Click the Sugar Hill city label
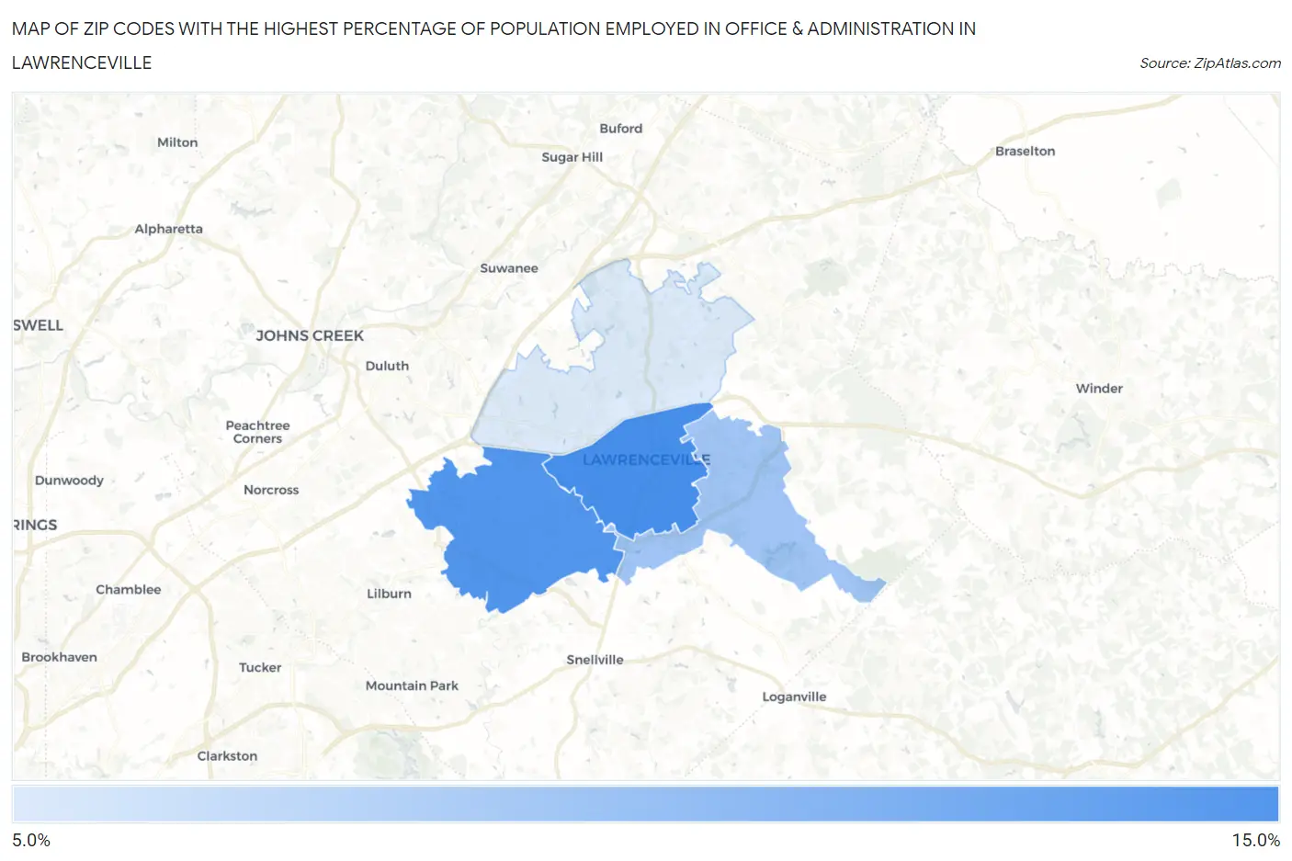1292x861 pixels. tap(572, 157)
